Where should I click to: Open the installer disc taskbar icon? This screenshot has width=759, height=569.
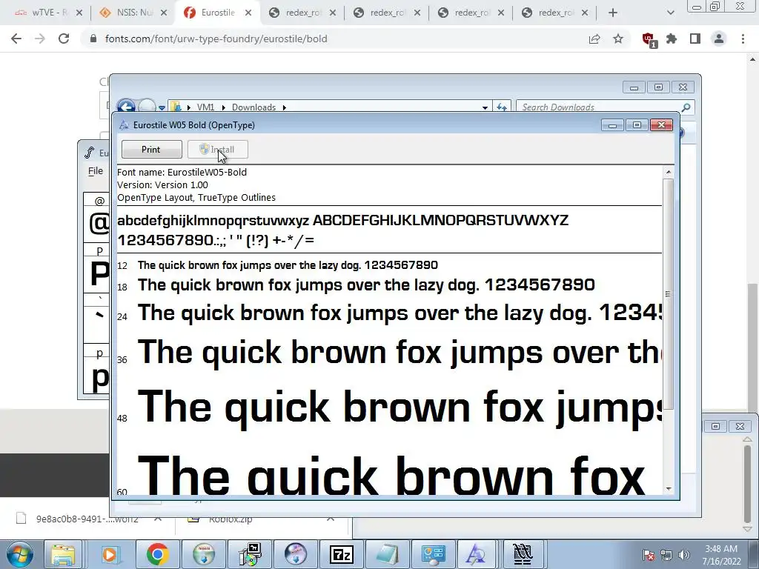pos(251,554)
